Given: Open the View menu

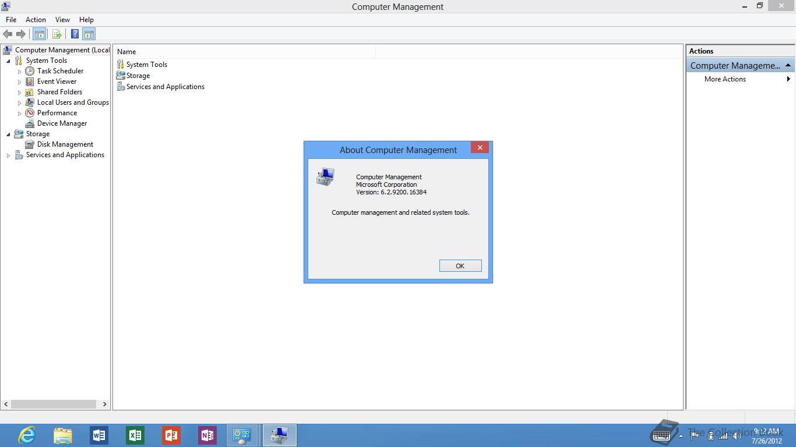Looking at the screenshot, I should (62, 20).
